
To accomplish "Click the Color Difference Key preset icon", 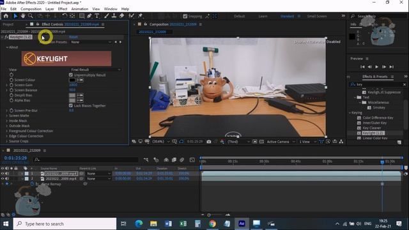I will [x=359, y=118].
